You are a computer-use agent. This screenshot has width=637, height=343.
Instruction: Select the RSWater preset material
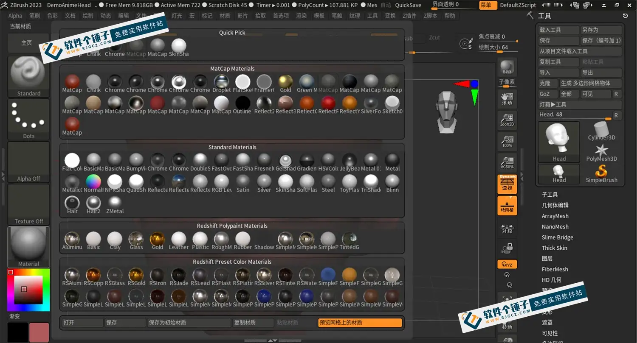(x=307, y=276)
